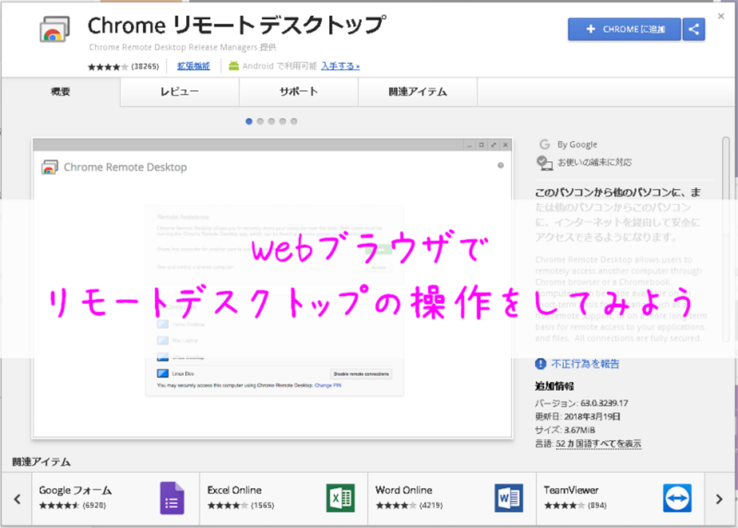This screenshot has width=738, height=528.
Task: Click the Word Online blue icon
Action: point(509,498)
